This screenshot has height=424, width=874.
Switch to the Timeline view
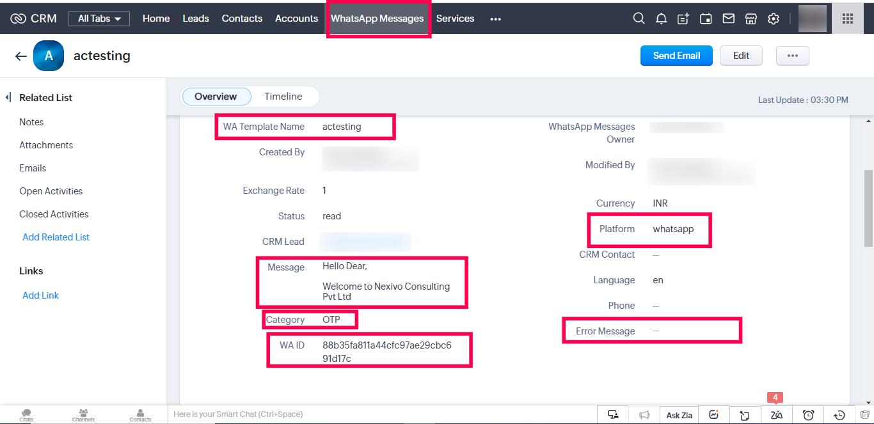[x=283, y=97]
